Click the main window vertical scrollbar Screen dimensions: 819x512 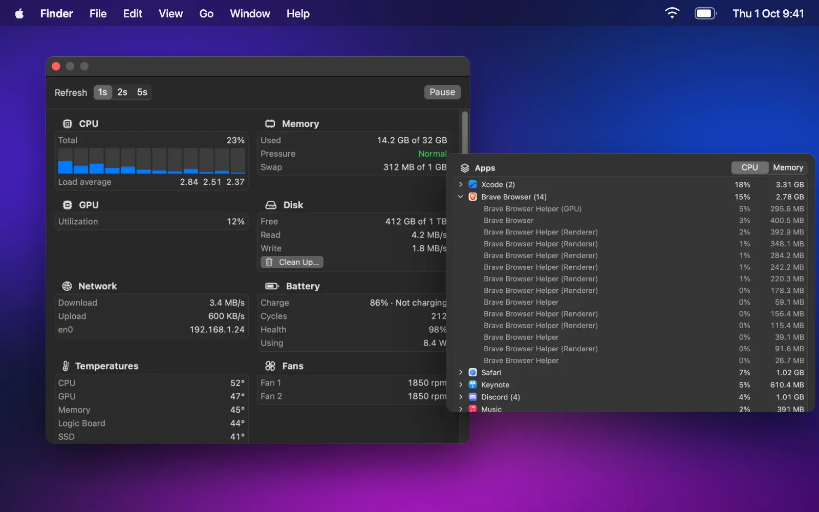coord(465,132)
